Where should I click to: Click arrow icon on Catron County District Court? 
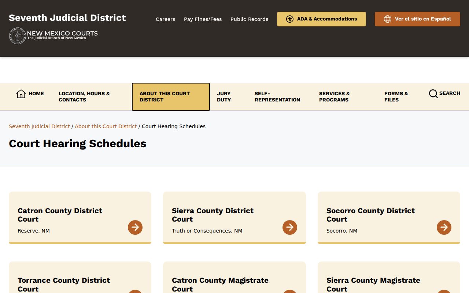[x=135, y=227]
